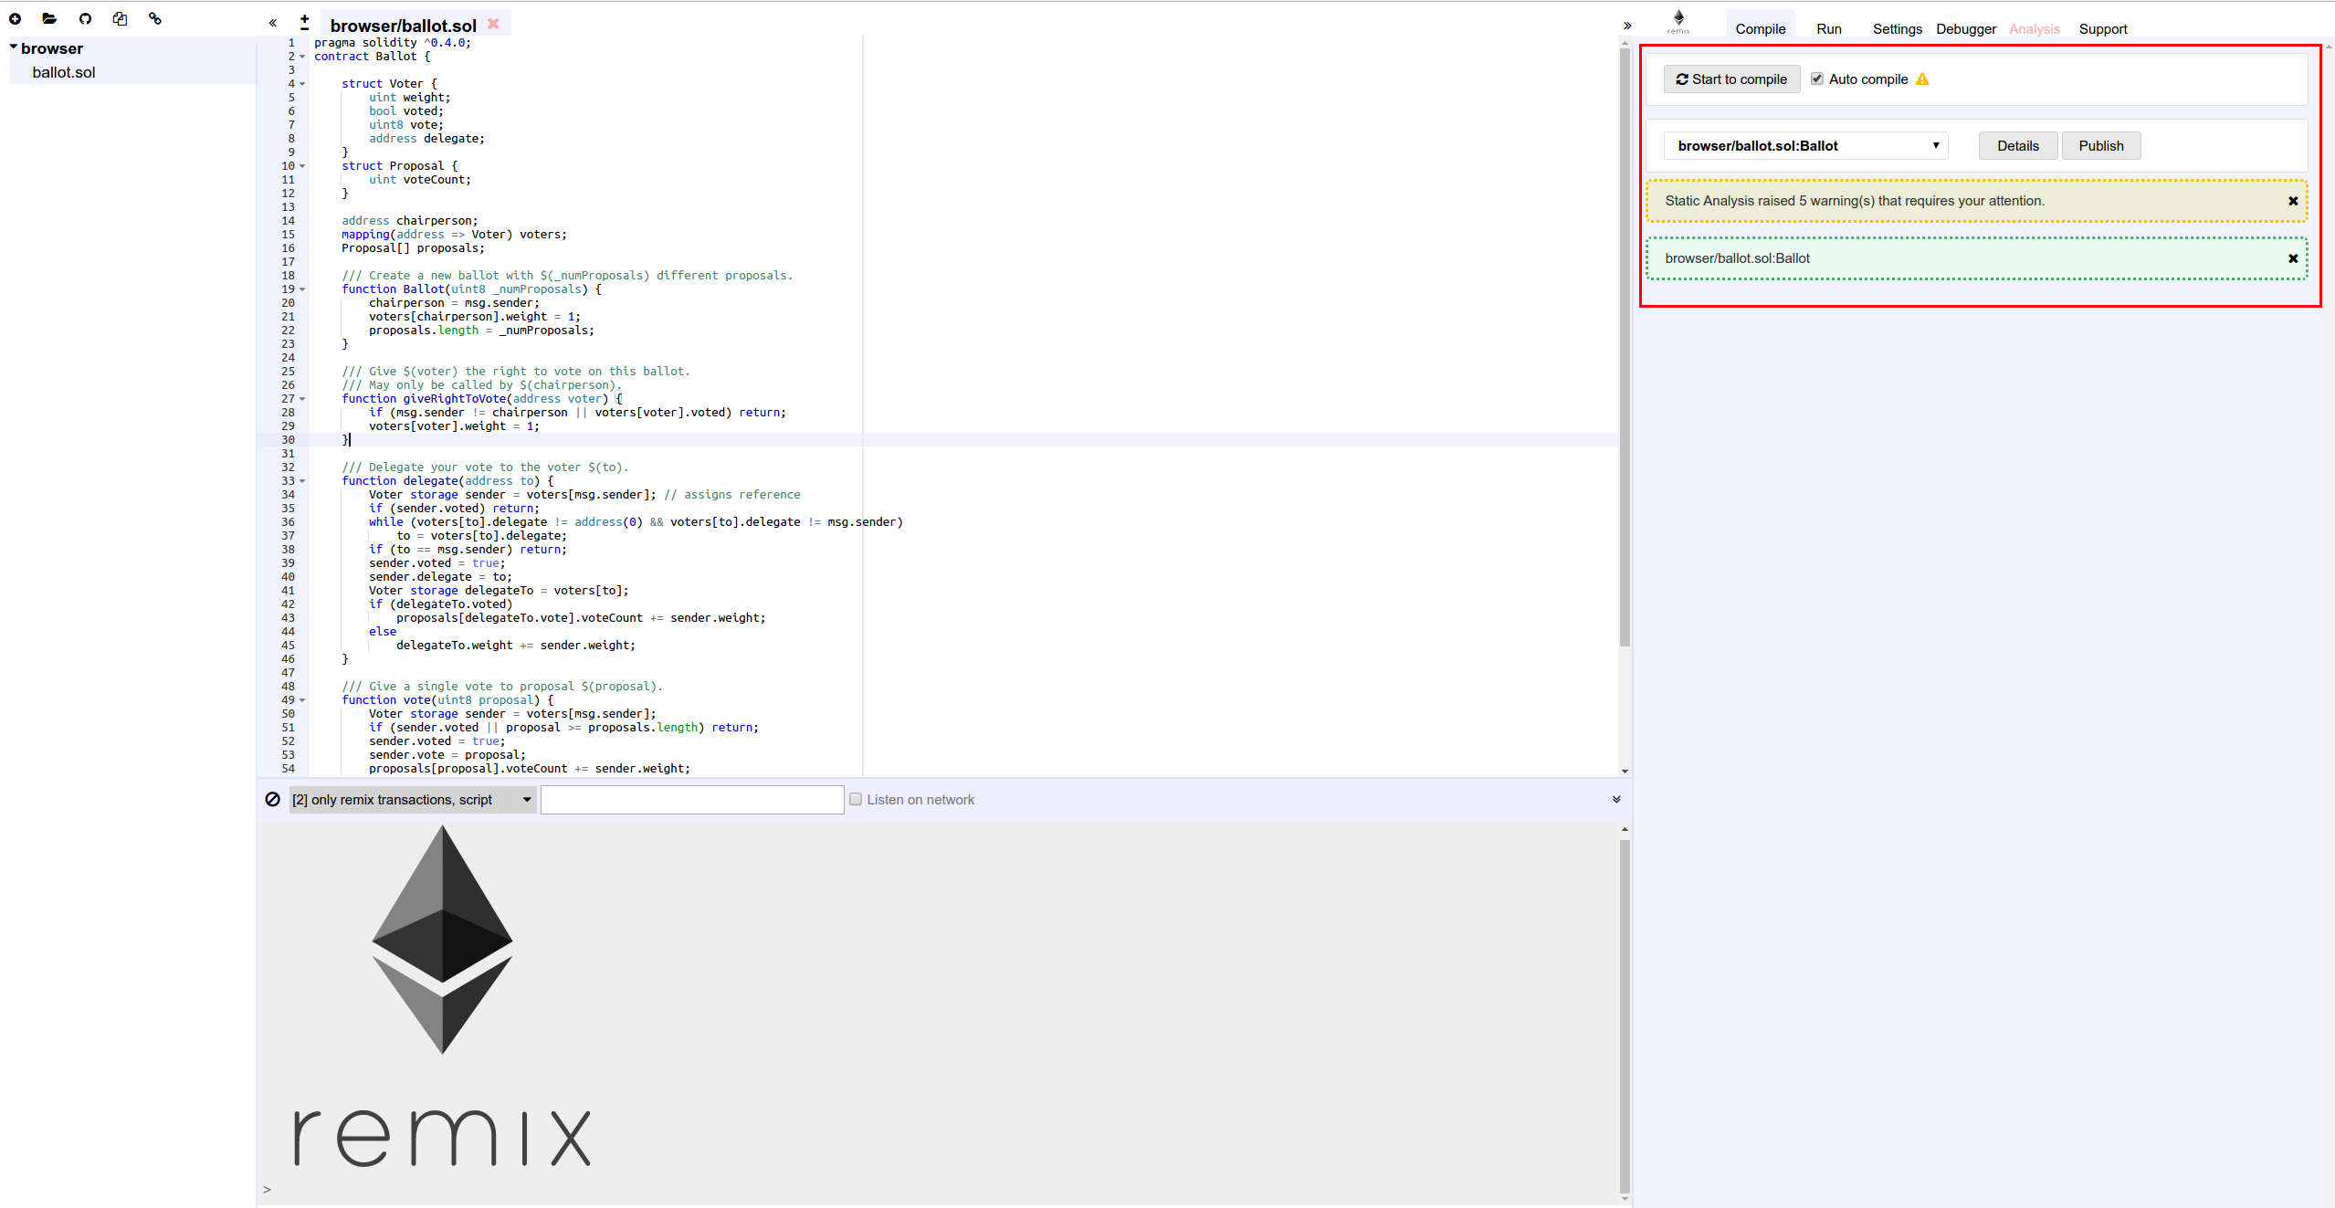Switch to the Run tab
This screenshot has width=2335, height=1208.
[1828, 28]
